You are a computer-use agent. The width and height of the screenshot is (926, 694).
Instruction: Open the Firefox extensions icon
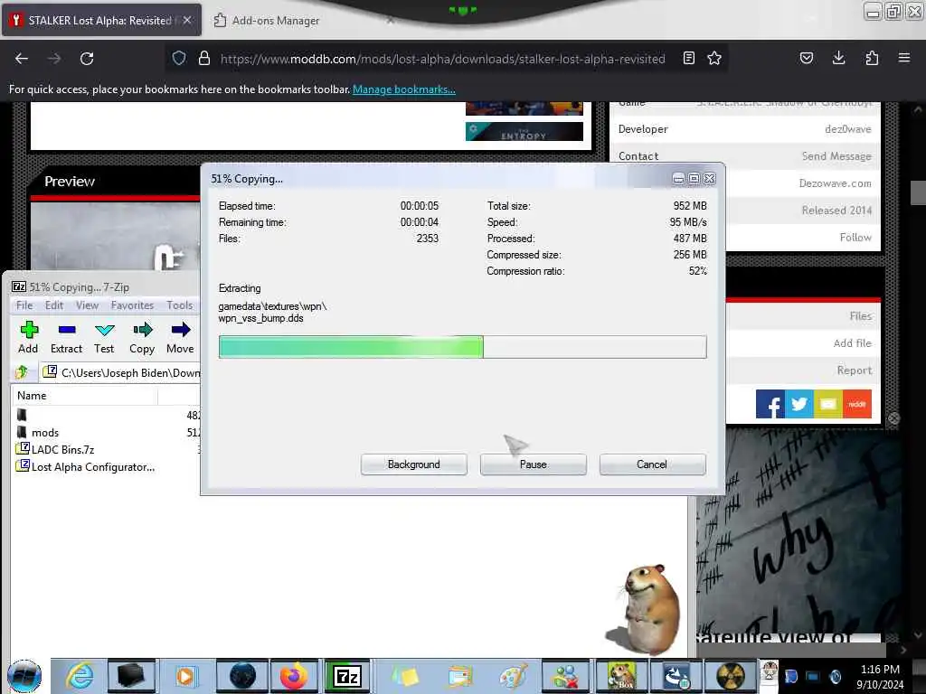[x=872, y=59]
